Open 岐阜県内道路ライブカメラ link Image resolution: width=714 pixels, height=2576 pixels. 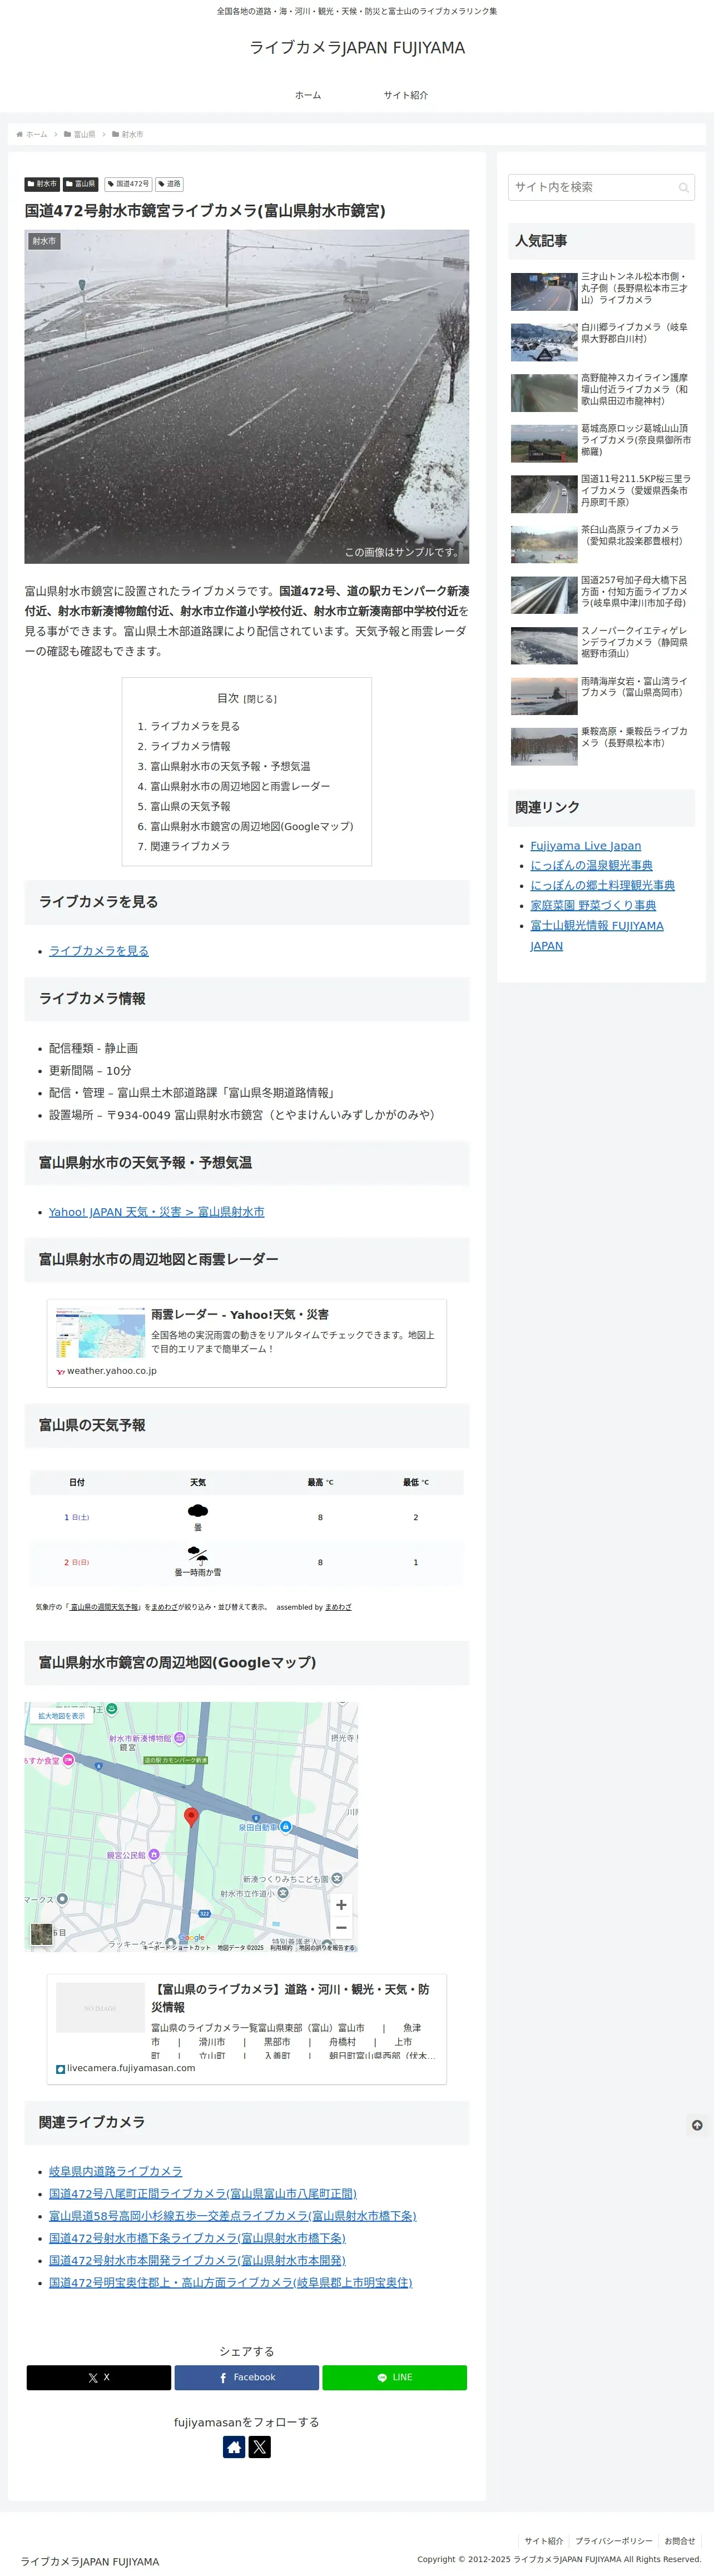[x=116, y=2171]
